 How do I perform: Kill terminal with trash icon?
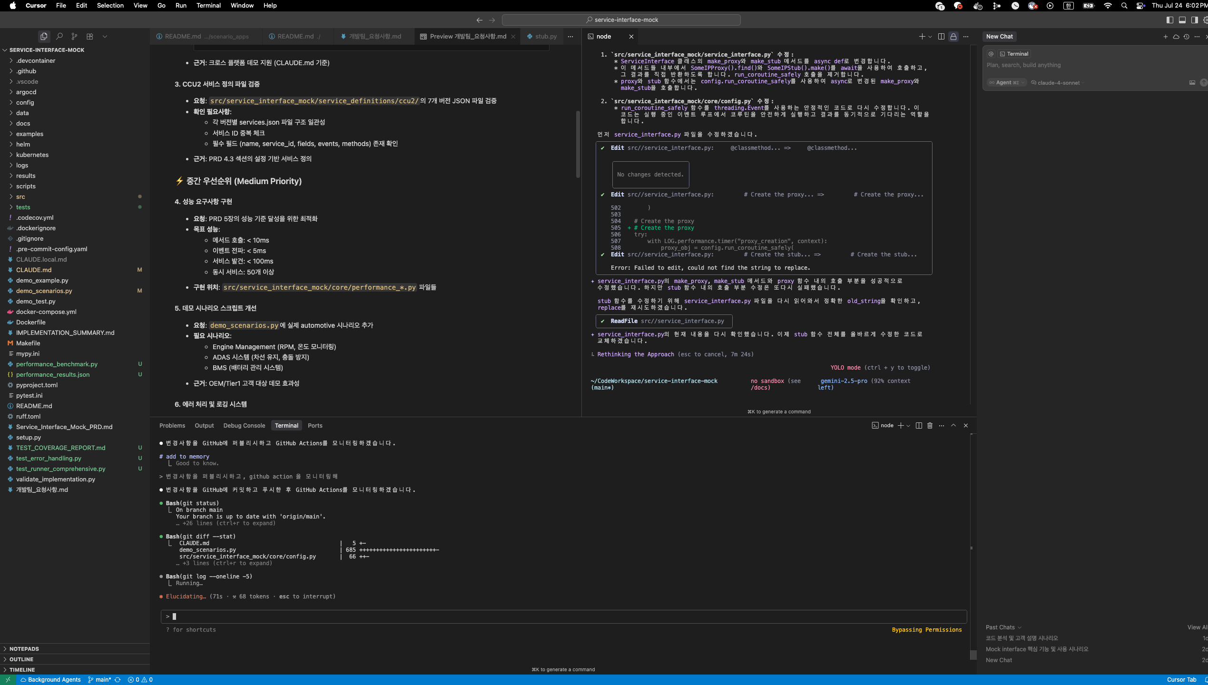coord(930,425)
